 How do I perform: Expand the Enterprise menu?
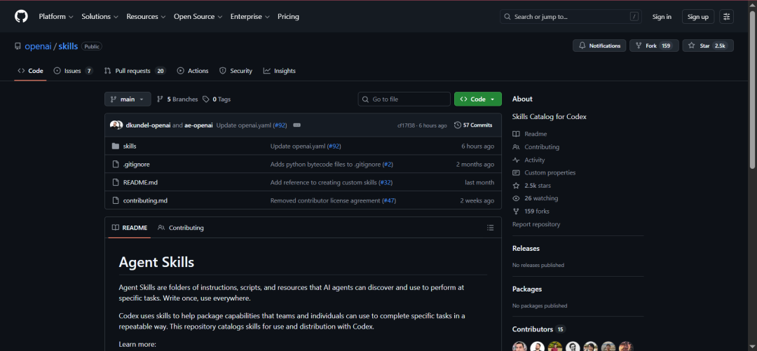click(250, 16)
